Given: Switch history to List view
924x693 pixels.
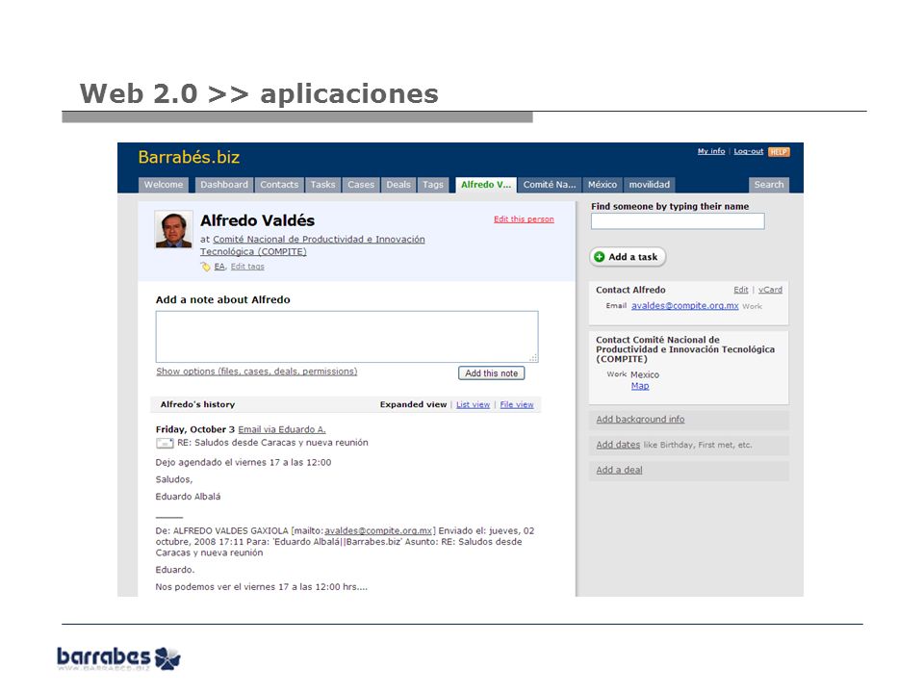Looking at the screenshot, I should [474, 405].
